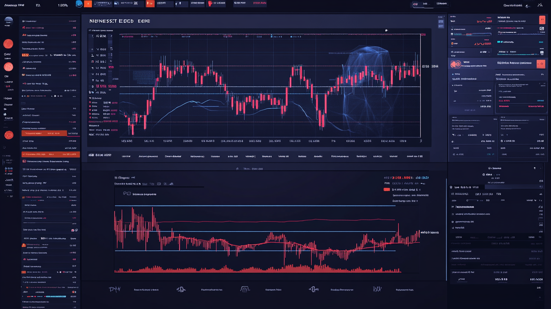Viewport: 551px width, 309px height.
Task: Select the round red market icon in left sidebar
Action: pos(9,44)
